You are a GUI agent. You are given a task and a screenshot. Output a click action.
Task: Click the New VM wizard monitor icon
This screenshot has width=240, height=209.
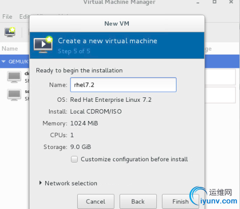[43, 45]
